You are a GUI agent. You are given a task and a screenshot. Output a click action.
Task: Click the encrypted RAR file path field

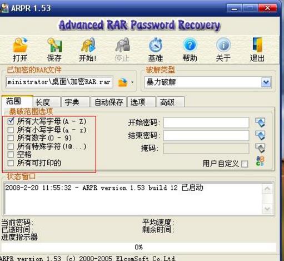coord(59,82)
